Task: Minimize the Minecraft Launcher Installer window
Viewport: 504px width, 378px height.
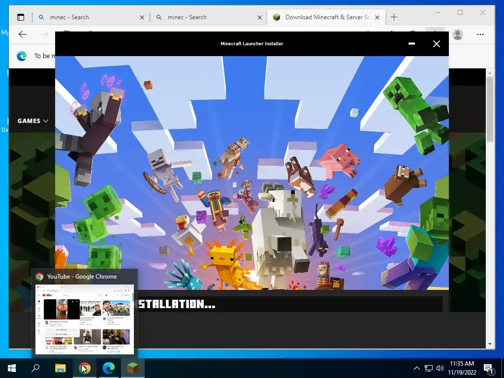Action: tap(411, 44)
